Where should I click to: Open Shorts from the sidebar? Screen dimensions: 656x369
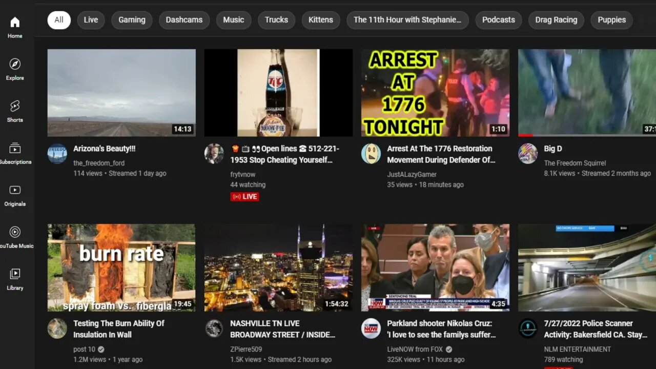tap(15, 111)
